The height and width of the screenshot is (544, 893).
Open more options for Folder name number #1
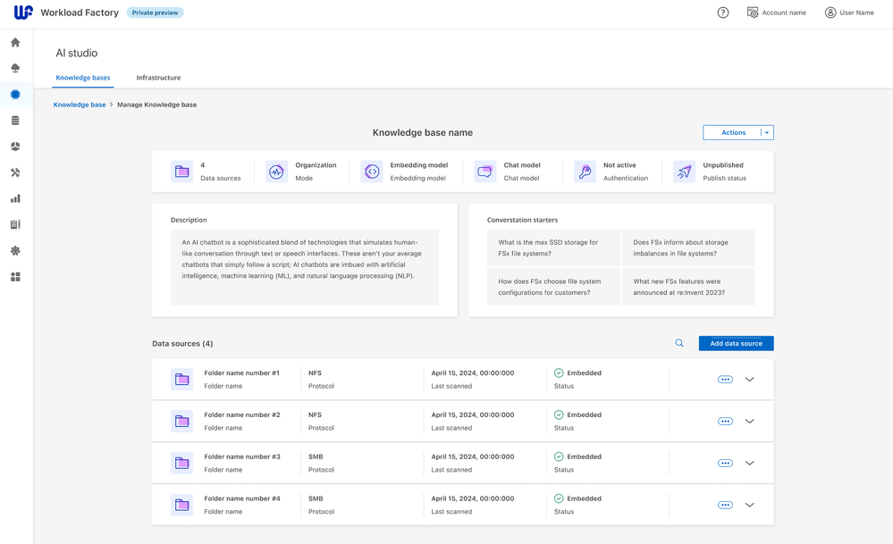click(725, 380)
